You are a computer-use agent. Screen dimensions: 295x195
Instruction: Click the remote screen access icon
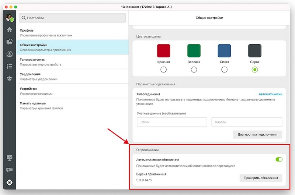point(10,158)
